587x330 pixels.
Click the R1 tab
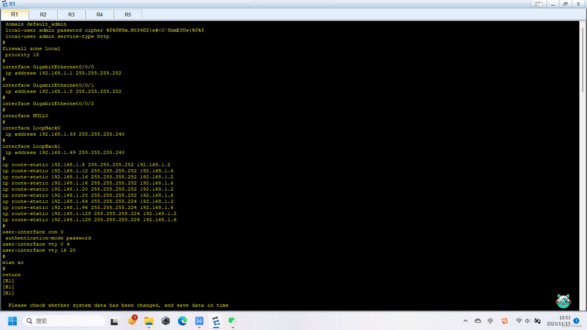15,15
